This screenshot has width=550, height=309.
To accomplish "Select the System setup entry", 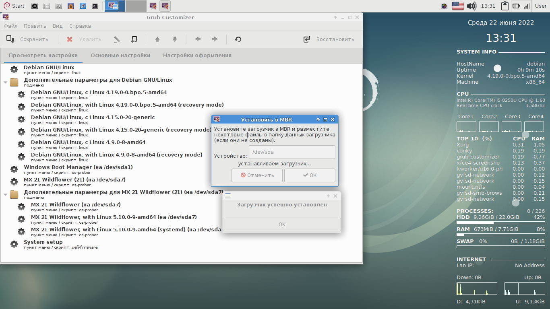I will pyautogui.click(x=60, y=244).
